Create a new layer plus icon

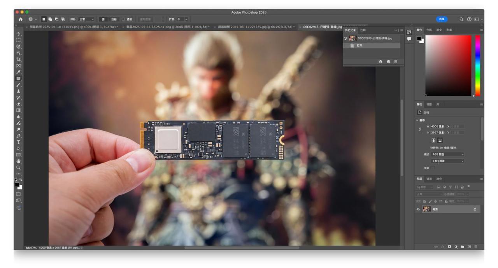[469, 247]
